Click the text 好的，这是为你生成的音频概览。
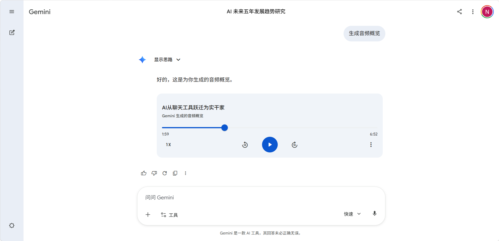 [x=195, y=80]
